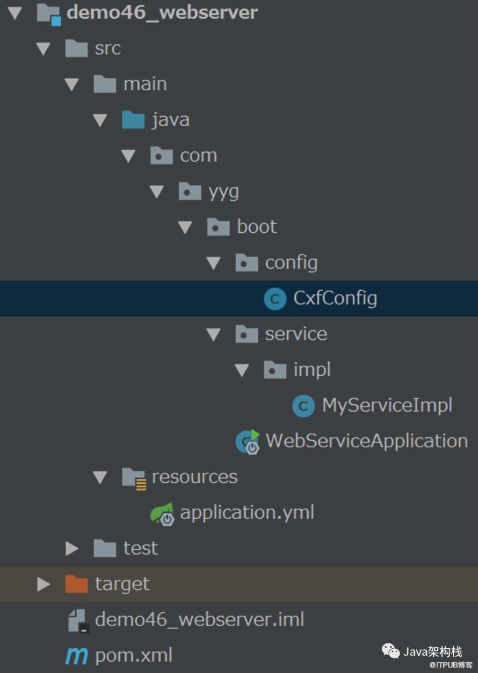Collapse the impl package arrow
The width and height of the screenshot is (478, 673).
point(242,370)
